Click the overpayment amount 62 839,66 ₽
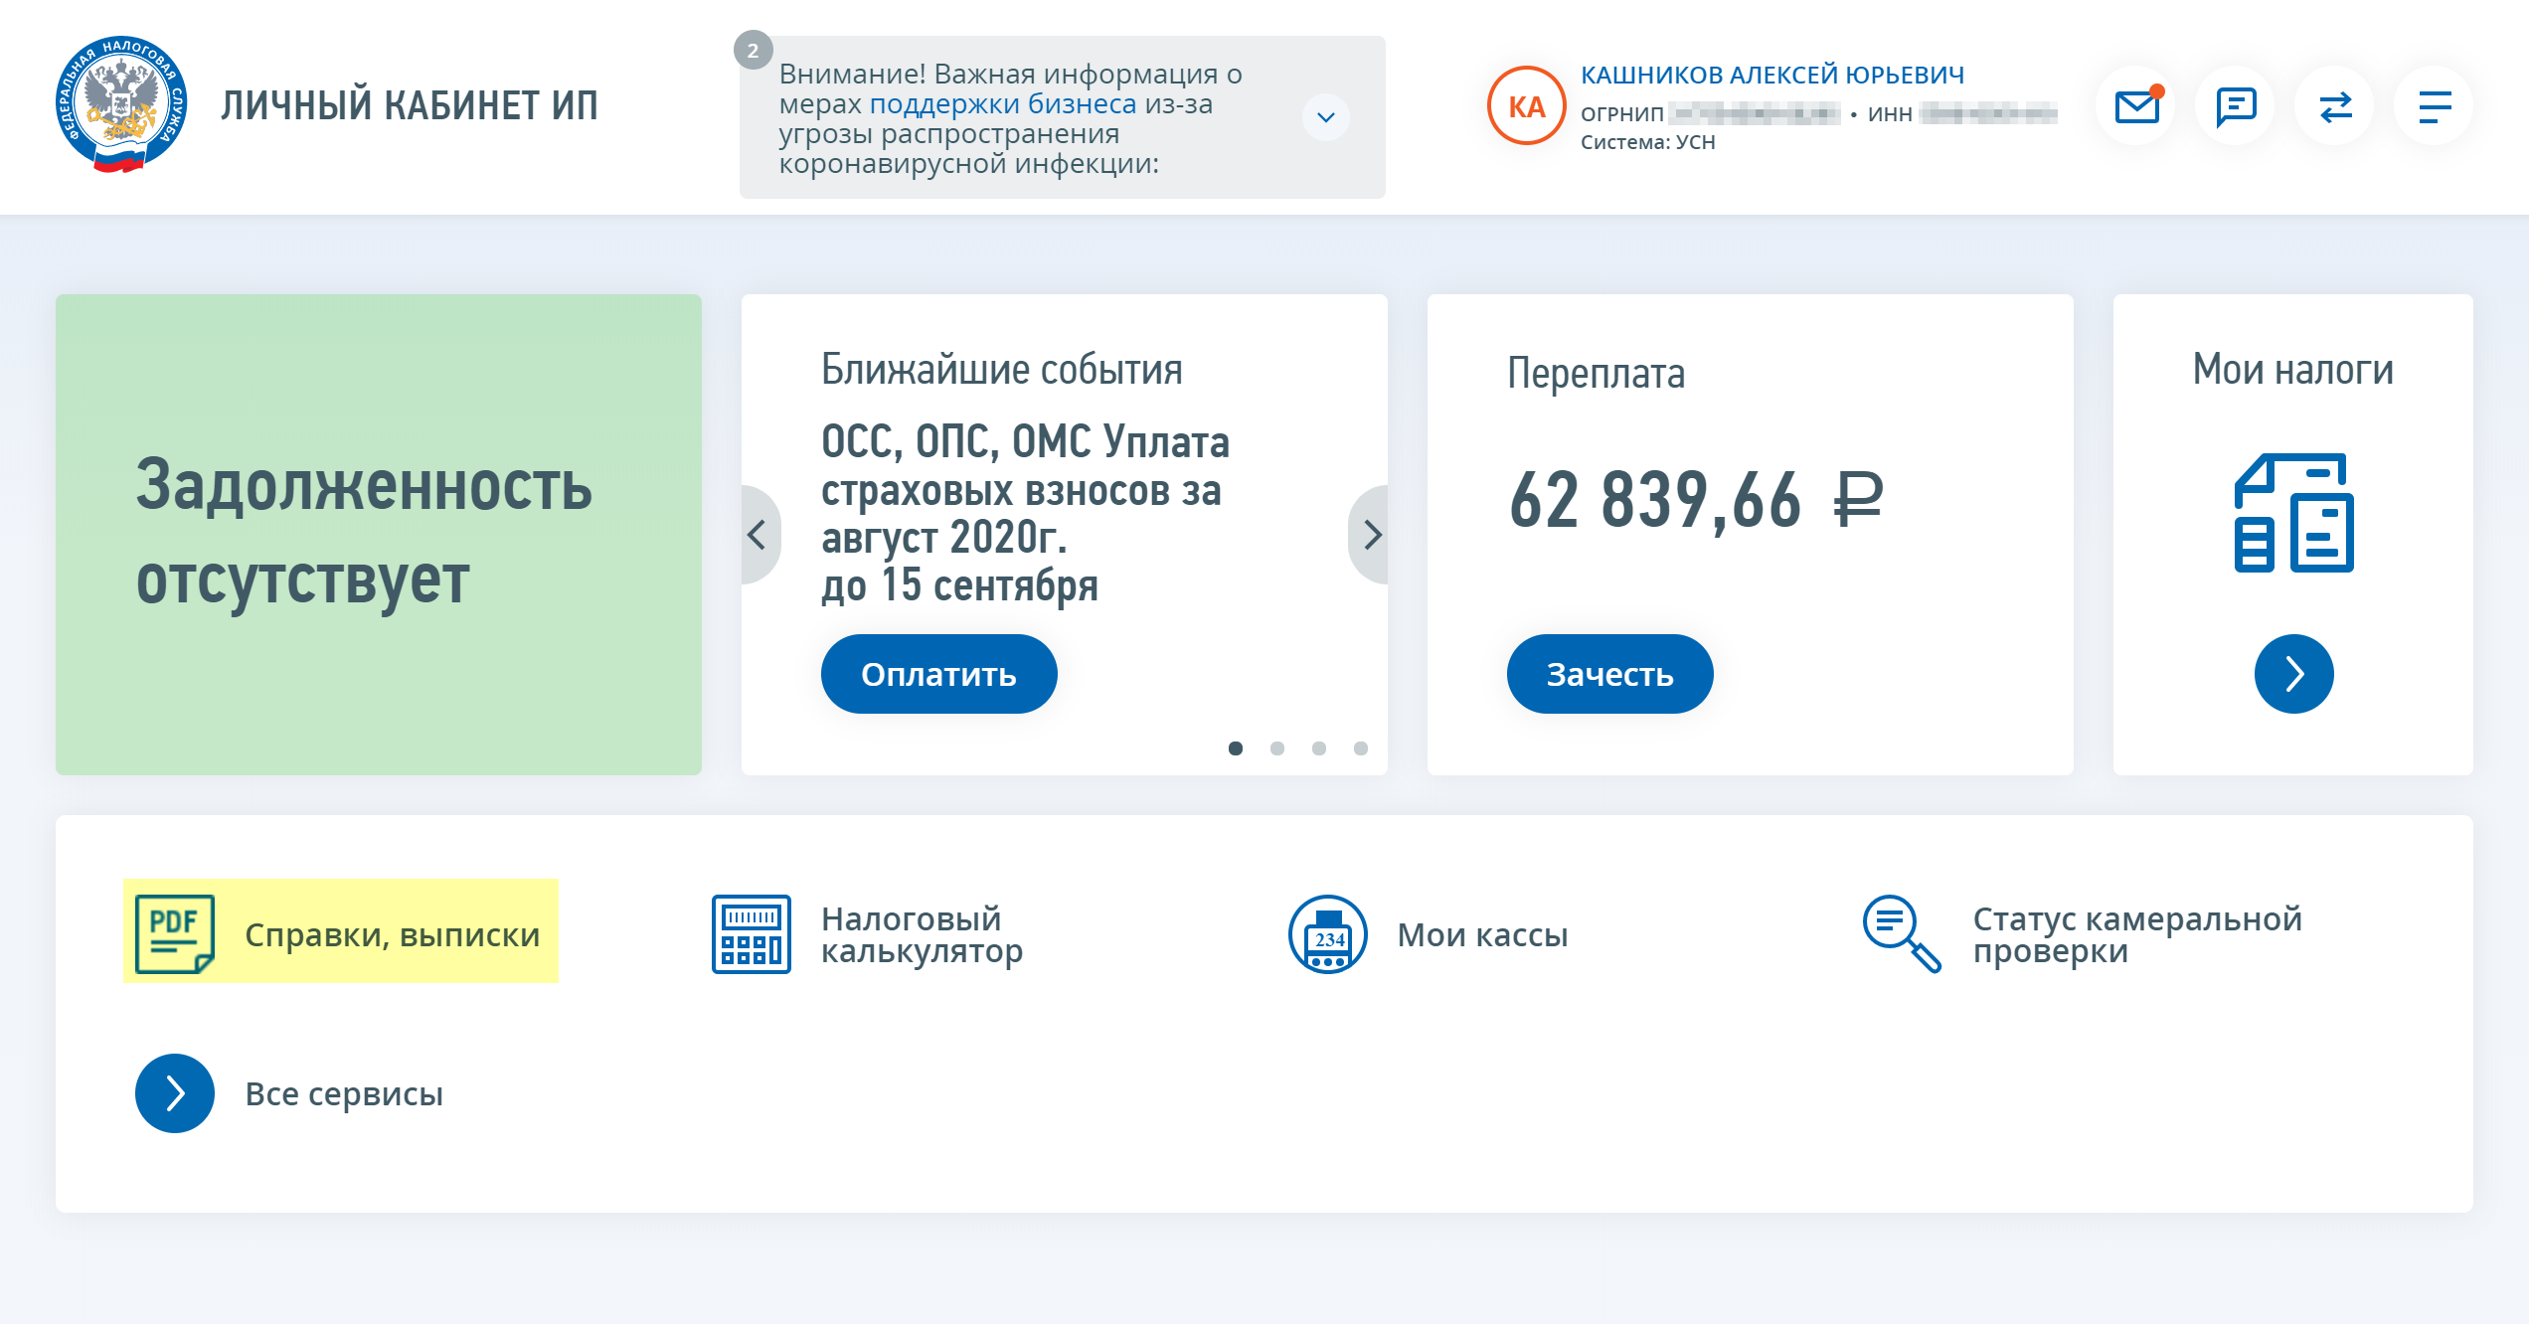The height and width of the screenshot is (1324, 2529). tap(1696, 500)
